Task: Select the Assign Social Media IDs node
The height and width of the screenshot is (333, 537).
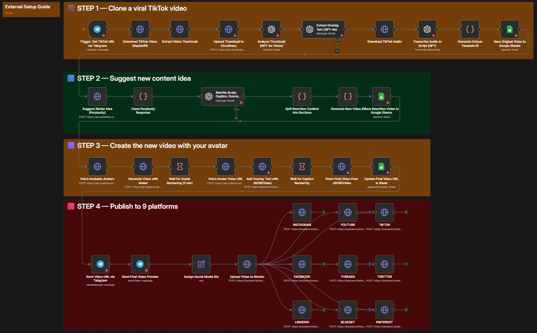Action: pos(202,264)
